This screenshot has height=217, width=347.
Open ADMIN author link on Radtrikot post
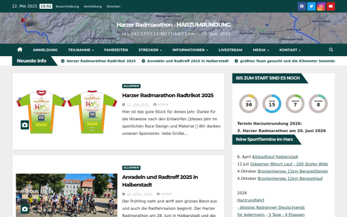click(x=163, y=105)
